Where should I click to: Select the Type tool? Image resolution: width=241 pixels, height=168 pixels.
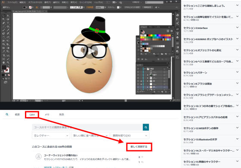[8, 23]
